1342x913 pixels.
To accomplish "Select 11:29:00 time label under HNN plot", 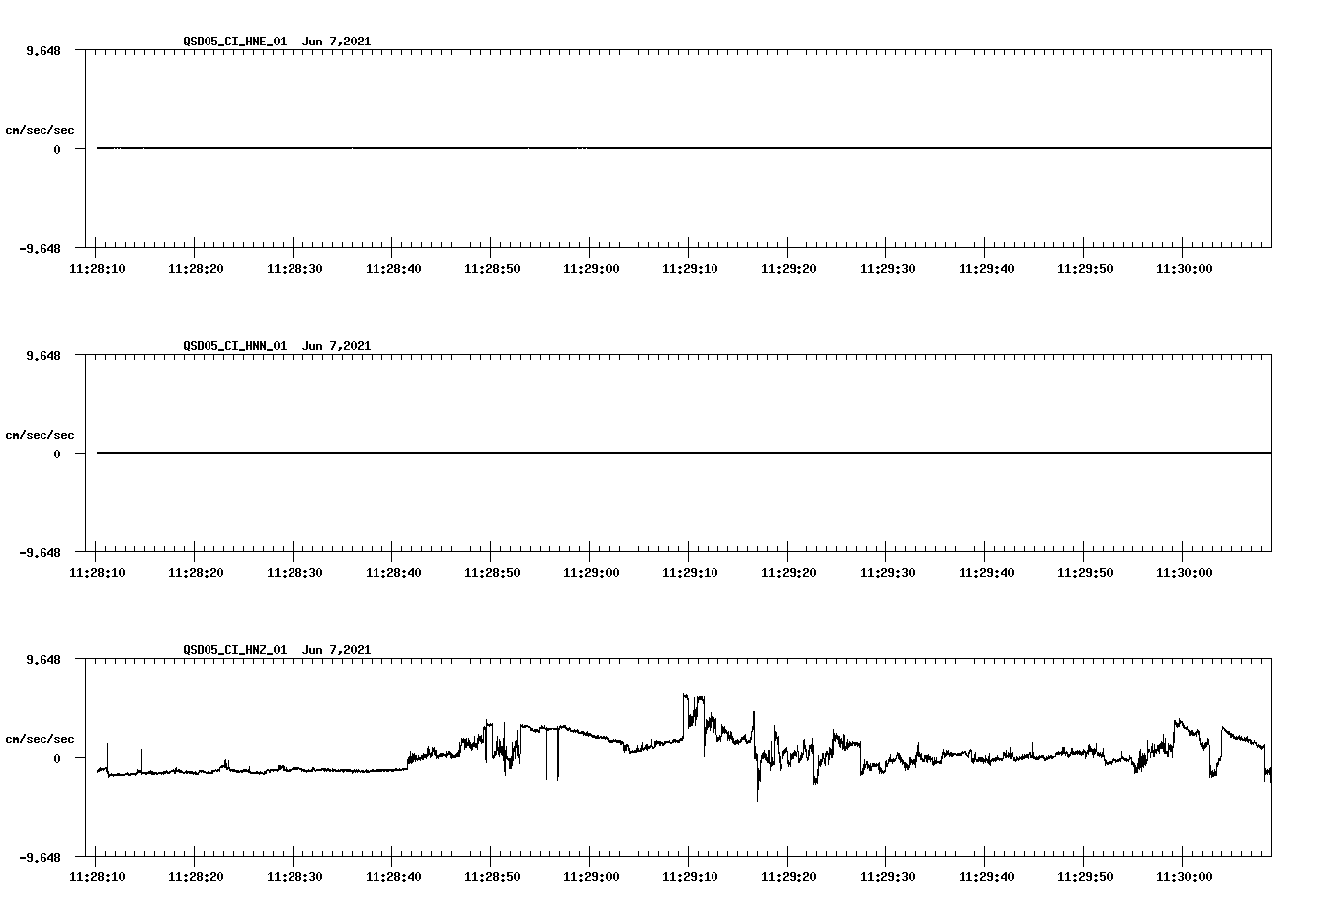I will pos(591,573).
